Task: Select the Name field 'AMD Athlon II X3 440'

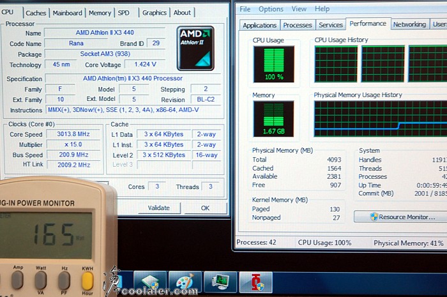Action: [105, 33]
